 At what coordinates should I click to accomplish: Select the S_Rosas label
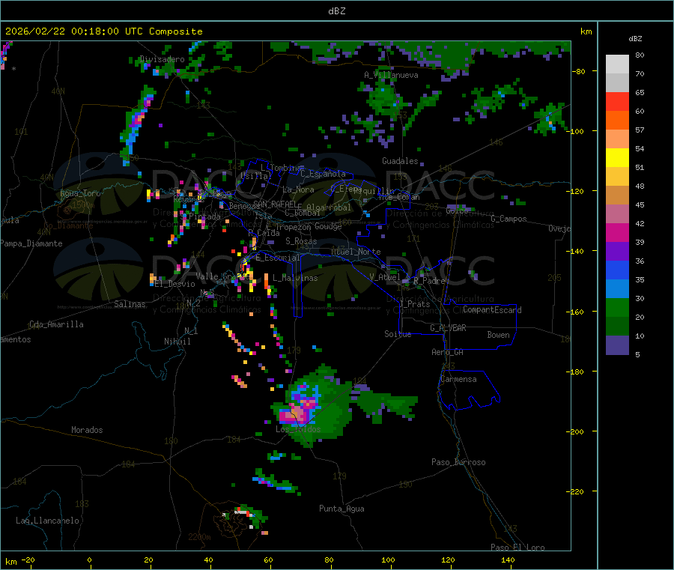(x=301, y=241)
